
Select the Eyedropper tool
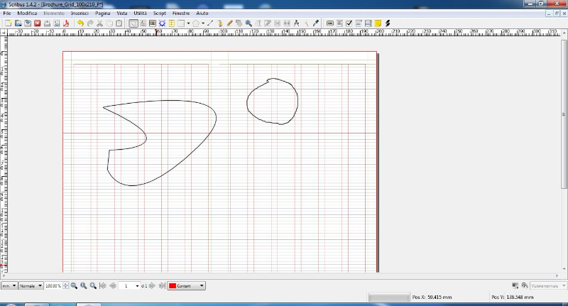315,23
